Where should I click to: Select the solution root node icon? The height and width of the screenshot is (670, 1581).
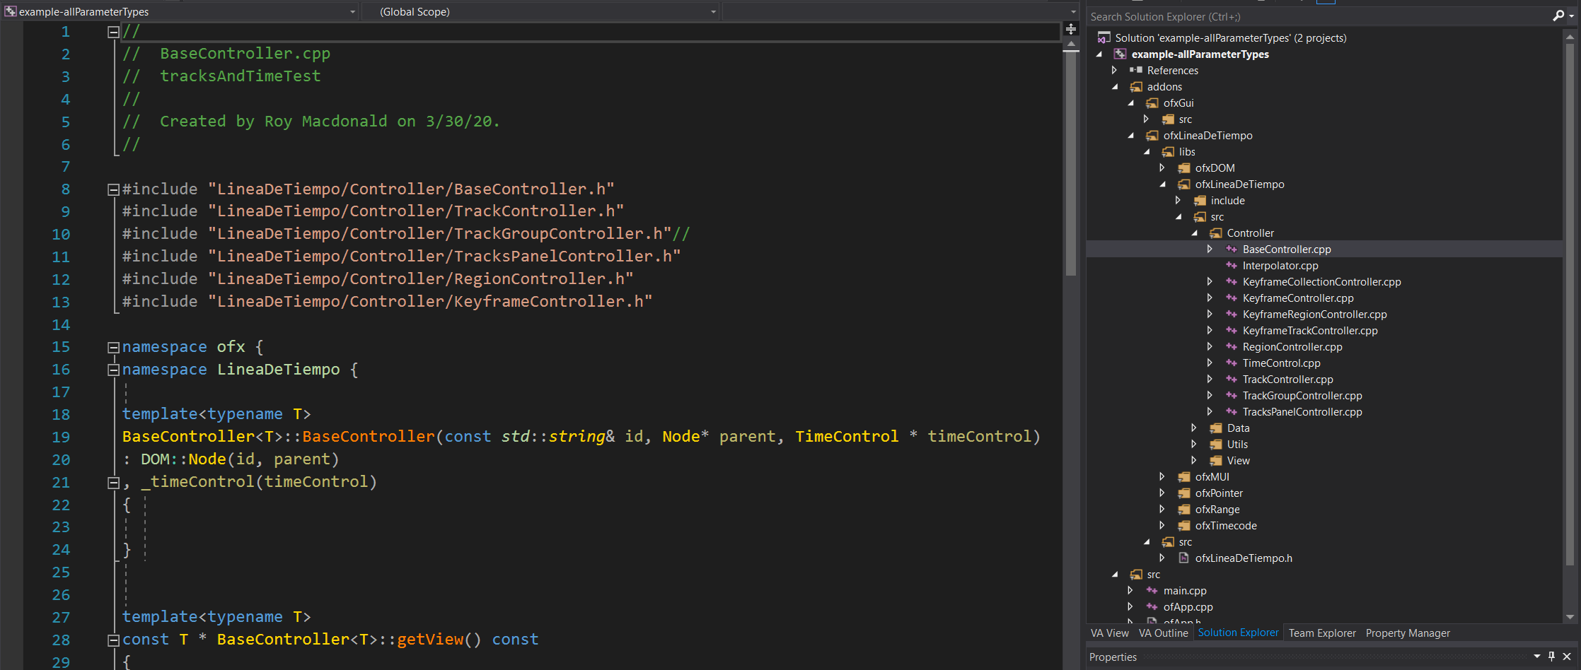(x=1104, y=37)
